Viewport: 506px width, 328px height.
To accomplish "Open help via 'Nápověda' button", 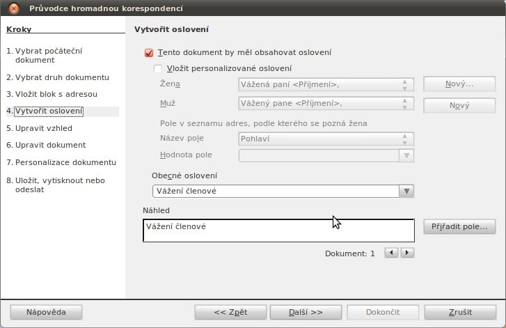I will coord(46,312).
